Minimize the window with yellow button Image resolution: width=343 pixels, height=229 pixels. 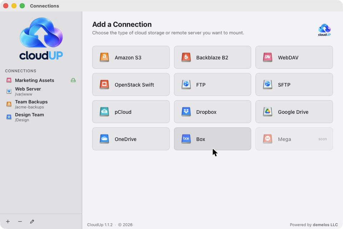tap(14, 6)
